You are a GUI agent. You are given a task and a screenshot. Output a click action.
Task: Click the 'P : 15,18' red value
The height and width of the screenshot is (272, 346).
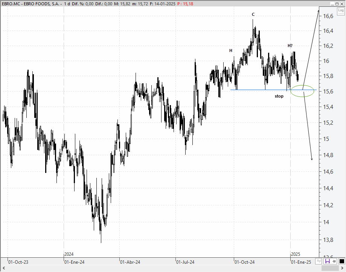click(x=185, y=4)
